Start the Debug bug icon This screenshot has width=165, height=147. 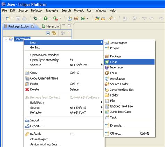pos(36,18)
